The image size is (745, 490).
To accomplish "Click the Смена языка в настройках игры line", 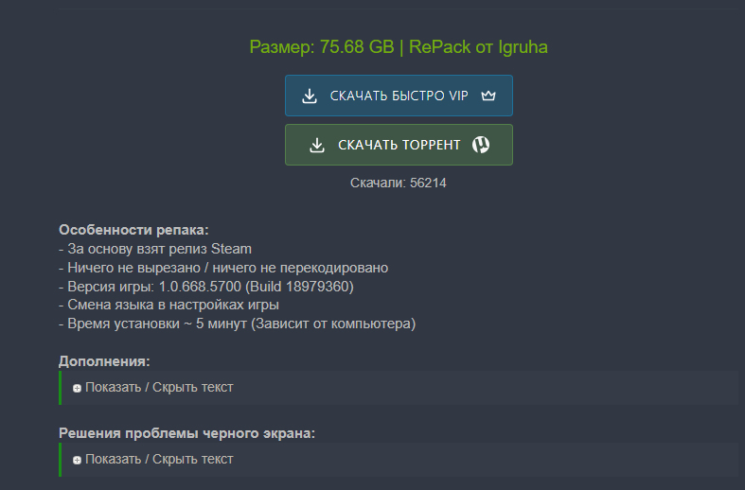I will click(x=169, y=305).
